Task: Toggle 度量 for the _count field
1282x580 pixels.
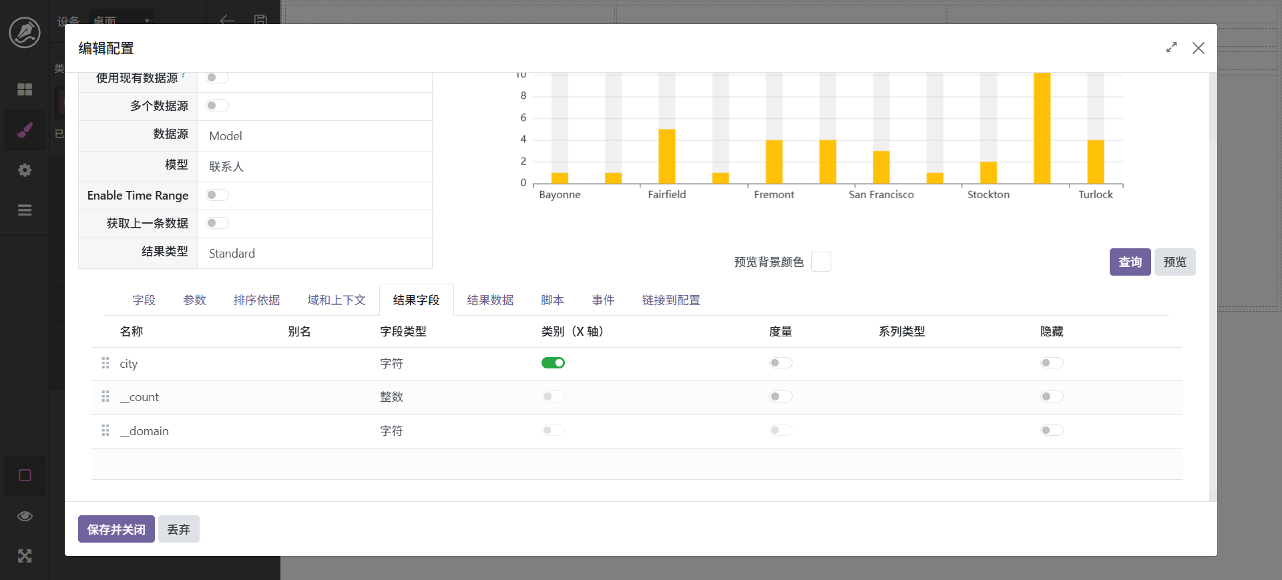Action: coord(780,397)
